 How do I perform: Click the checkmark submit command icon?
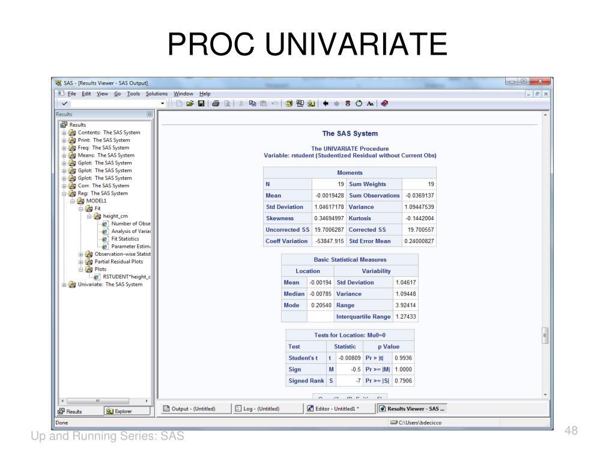(x=65, y=103)
